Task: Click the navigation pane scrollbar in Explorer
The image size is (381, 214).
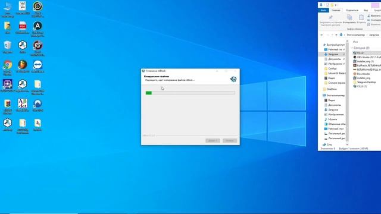Action: 347,92
